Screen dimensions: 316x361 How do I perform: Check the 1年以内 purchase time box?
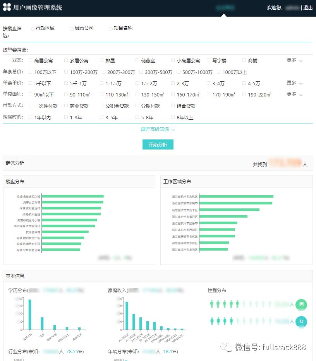[30, 117]
